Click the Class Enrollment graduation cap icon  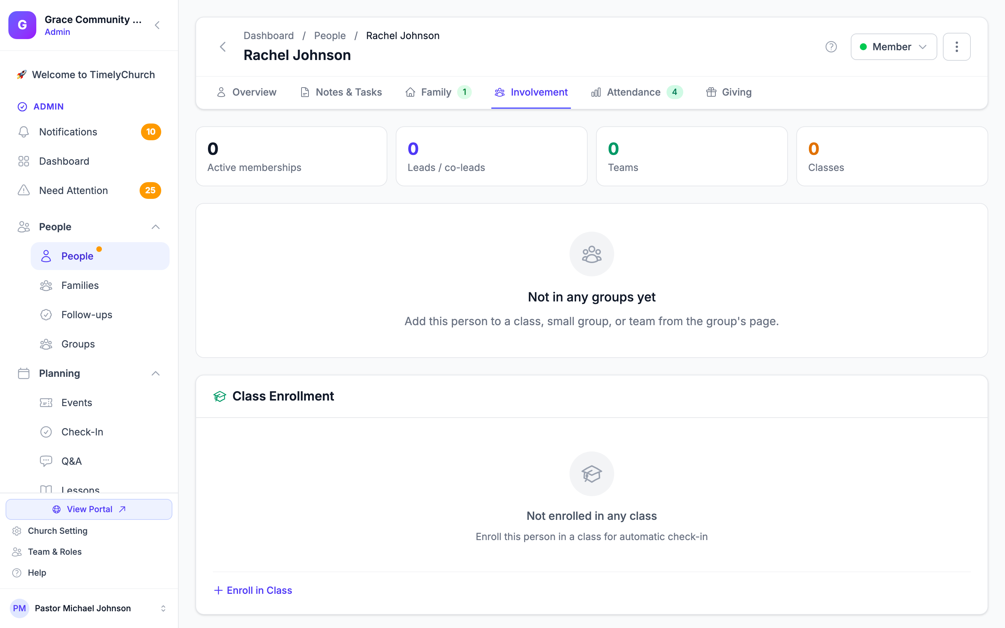220,396
